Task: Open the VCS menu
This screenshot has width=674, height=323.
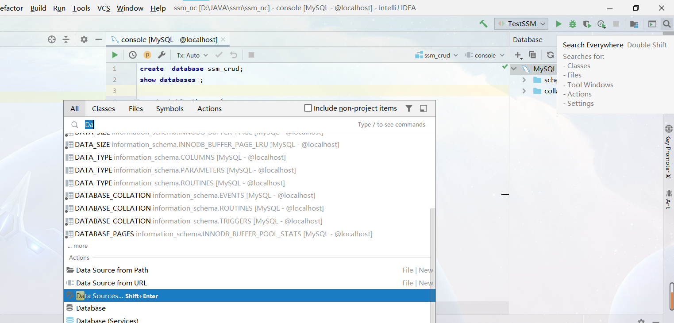Action: pyautogui.click(x=104, y=8)
